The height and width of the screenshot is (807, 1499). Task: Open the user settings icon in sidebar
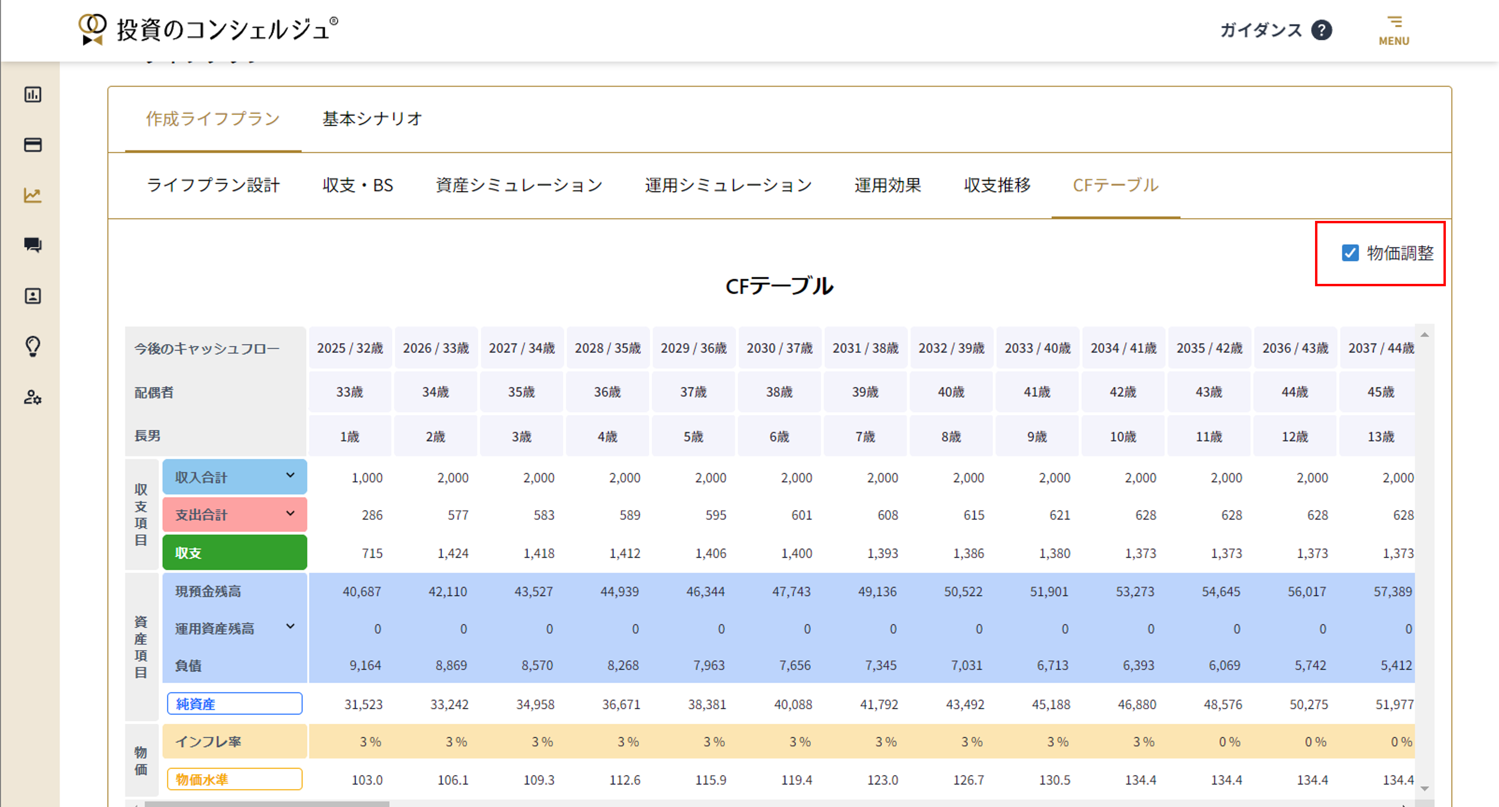click(33, 398)
